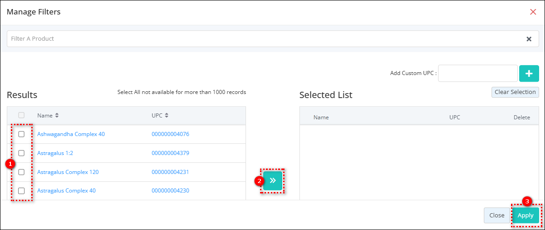Tick the Astragalus Complex 40 checkbox
Image resolution: width=545 pixels, height=230 pixels.
(21, 191)
